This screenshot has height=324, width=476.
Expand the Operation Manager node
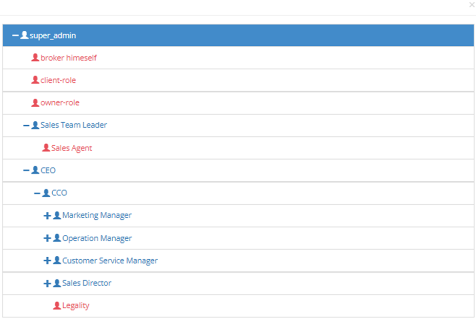click(x=47, y=238)
